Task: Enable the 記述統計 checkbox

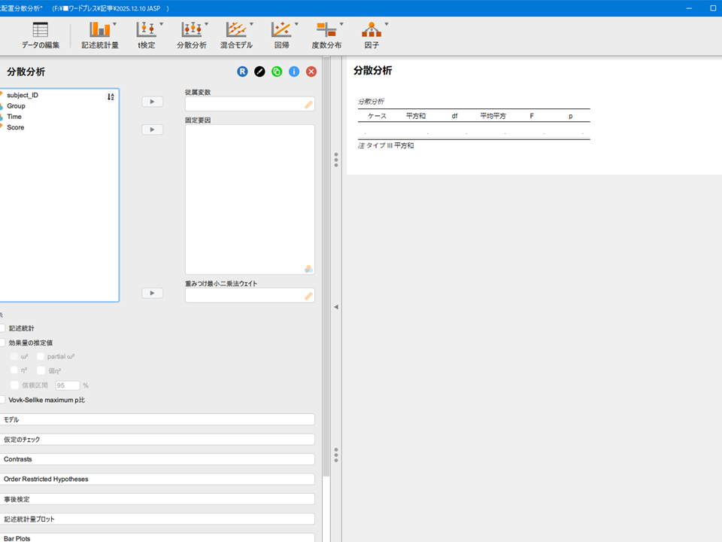Action: (3, 328)
